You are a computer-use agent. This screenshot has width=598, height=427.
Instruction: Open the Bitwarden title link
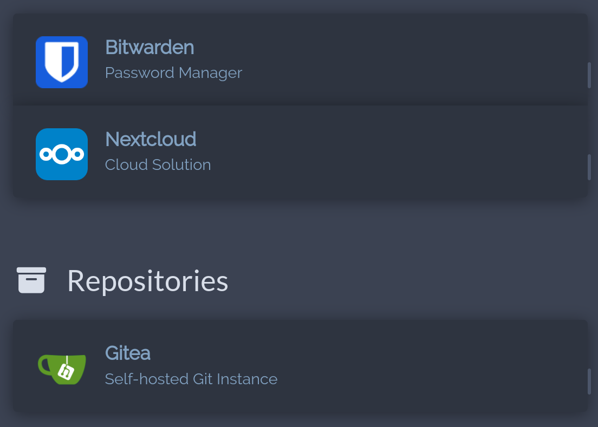click(149, 48)
